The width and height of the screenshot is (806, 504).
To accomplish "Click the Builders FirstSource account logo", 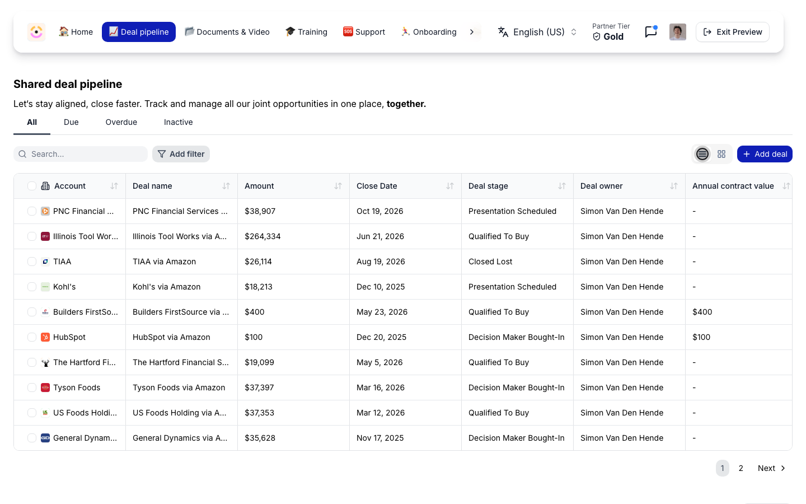I will pyautogui.click(x=45, y=312).
